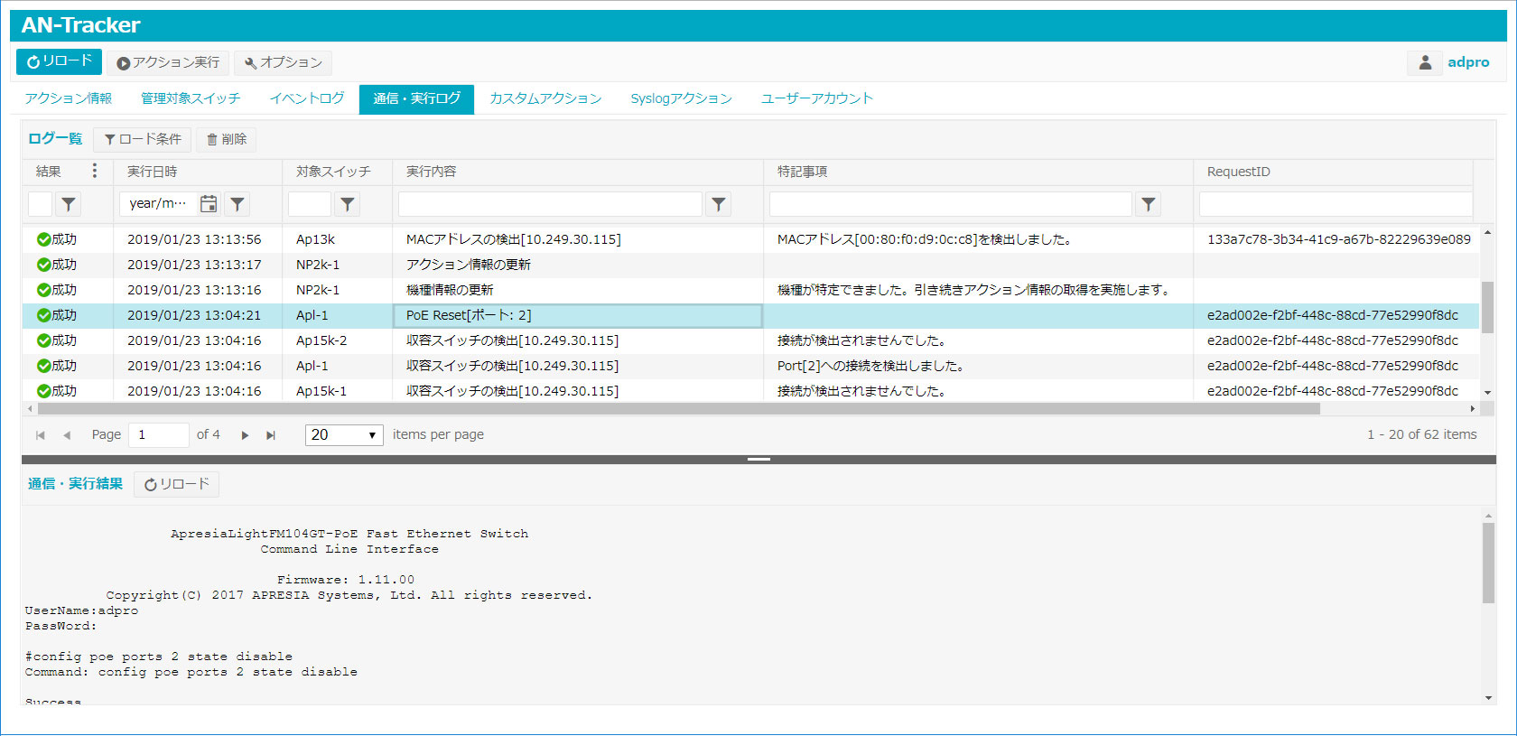Open the ロード条件 filter settings
The width and height of the screenshot is (1517, 736).
click(x=143, y=139)
